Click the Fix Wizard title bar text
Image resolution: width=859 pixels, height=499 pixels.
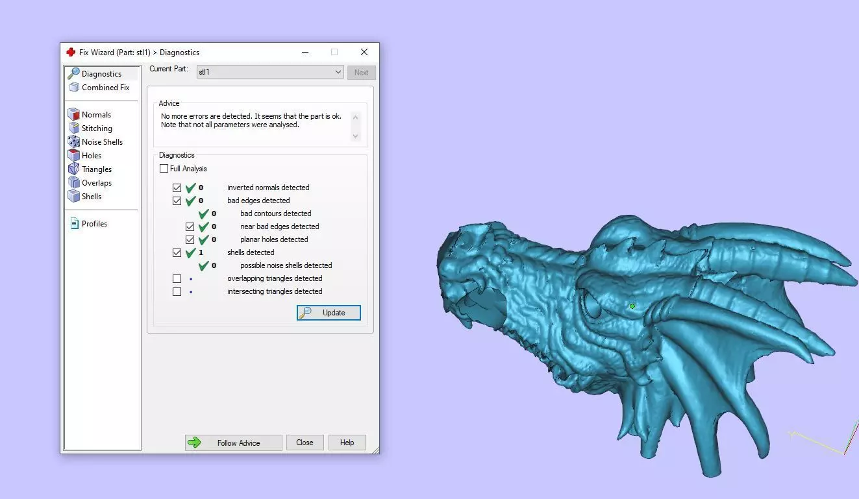tap(139, 52)
